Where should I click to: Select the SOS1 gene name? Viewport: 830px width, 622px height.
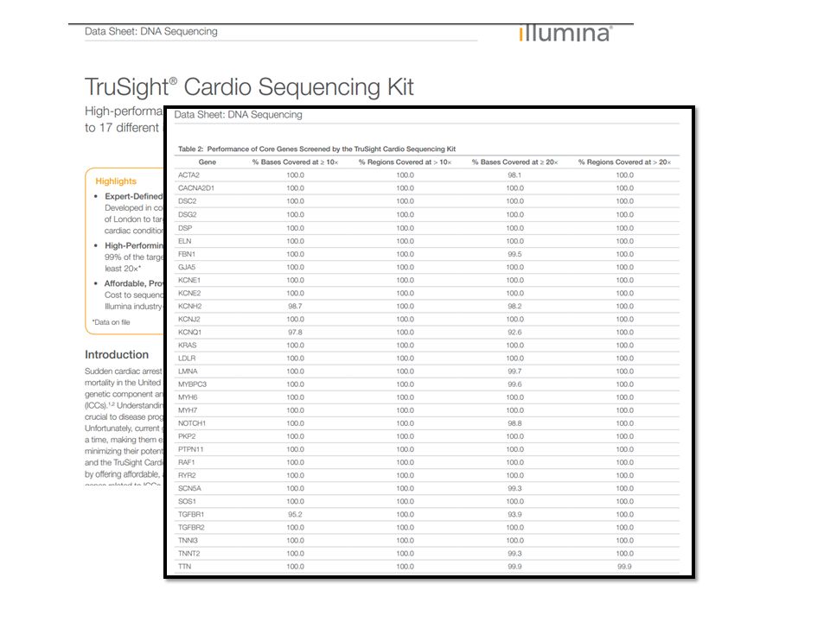pyautogui.click(x=188, y=501)
